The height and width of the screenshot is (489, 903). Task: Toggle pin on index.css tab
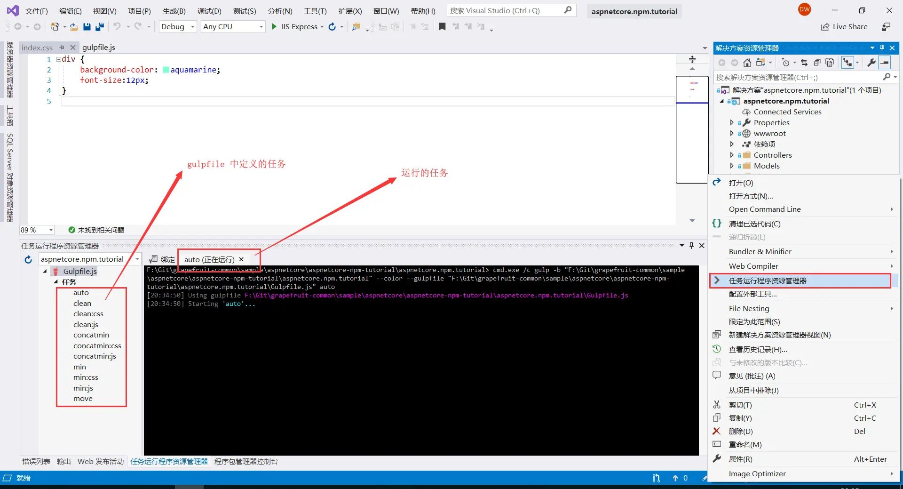click(x=62, y=48)
